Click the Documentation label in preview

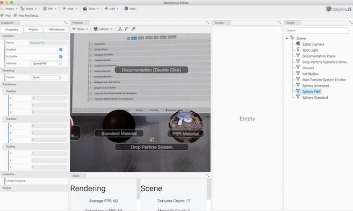(x=152, y=70)
